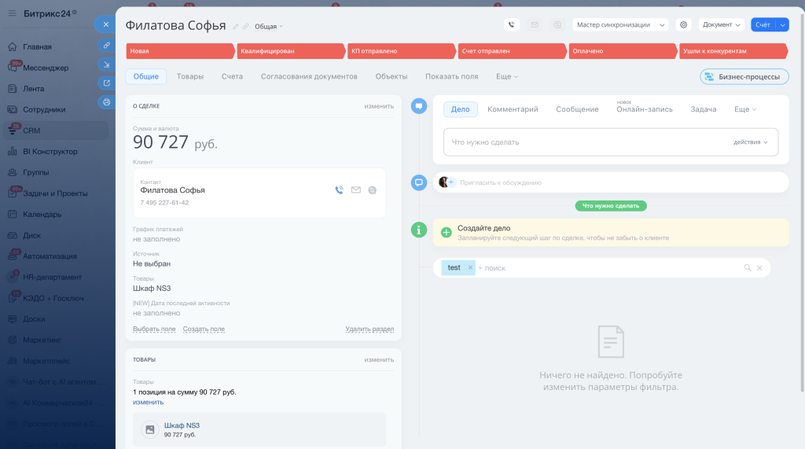
Task: Switch to the Товары tab
Action: click(190, 76)
